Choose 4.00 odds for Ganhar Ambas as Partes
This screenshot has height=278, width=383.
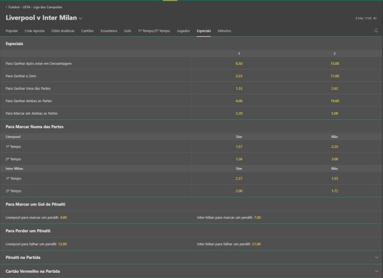click(x=239, y=101)
